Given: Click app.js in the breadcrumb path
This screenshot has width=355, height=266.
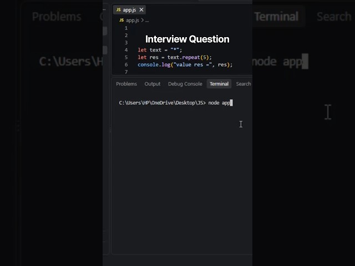Looking at the screenshot, I should coord(132,21).
